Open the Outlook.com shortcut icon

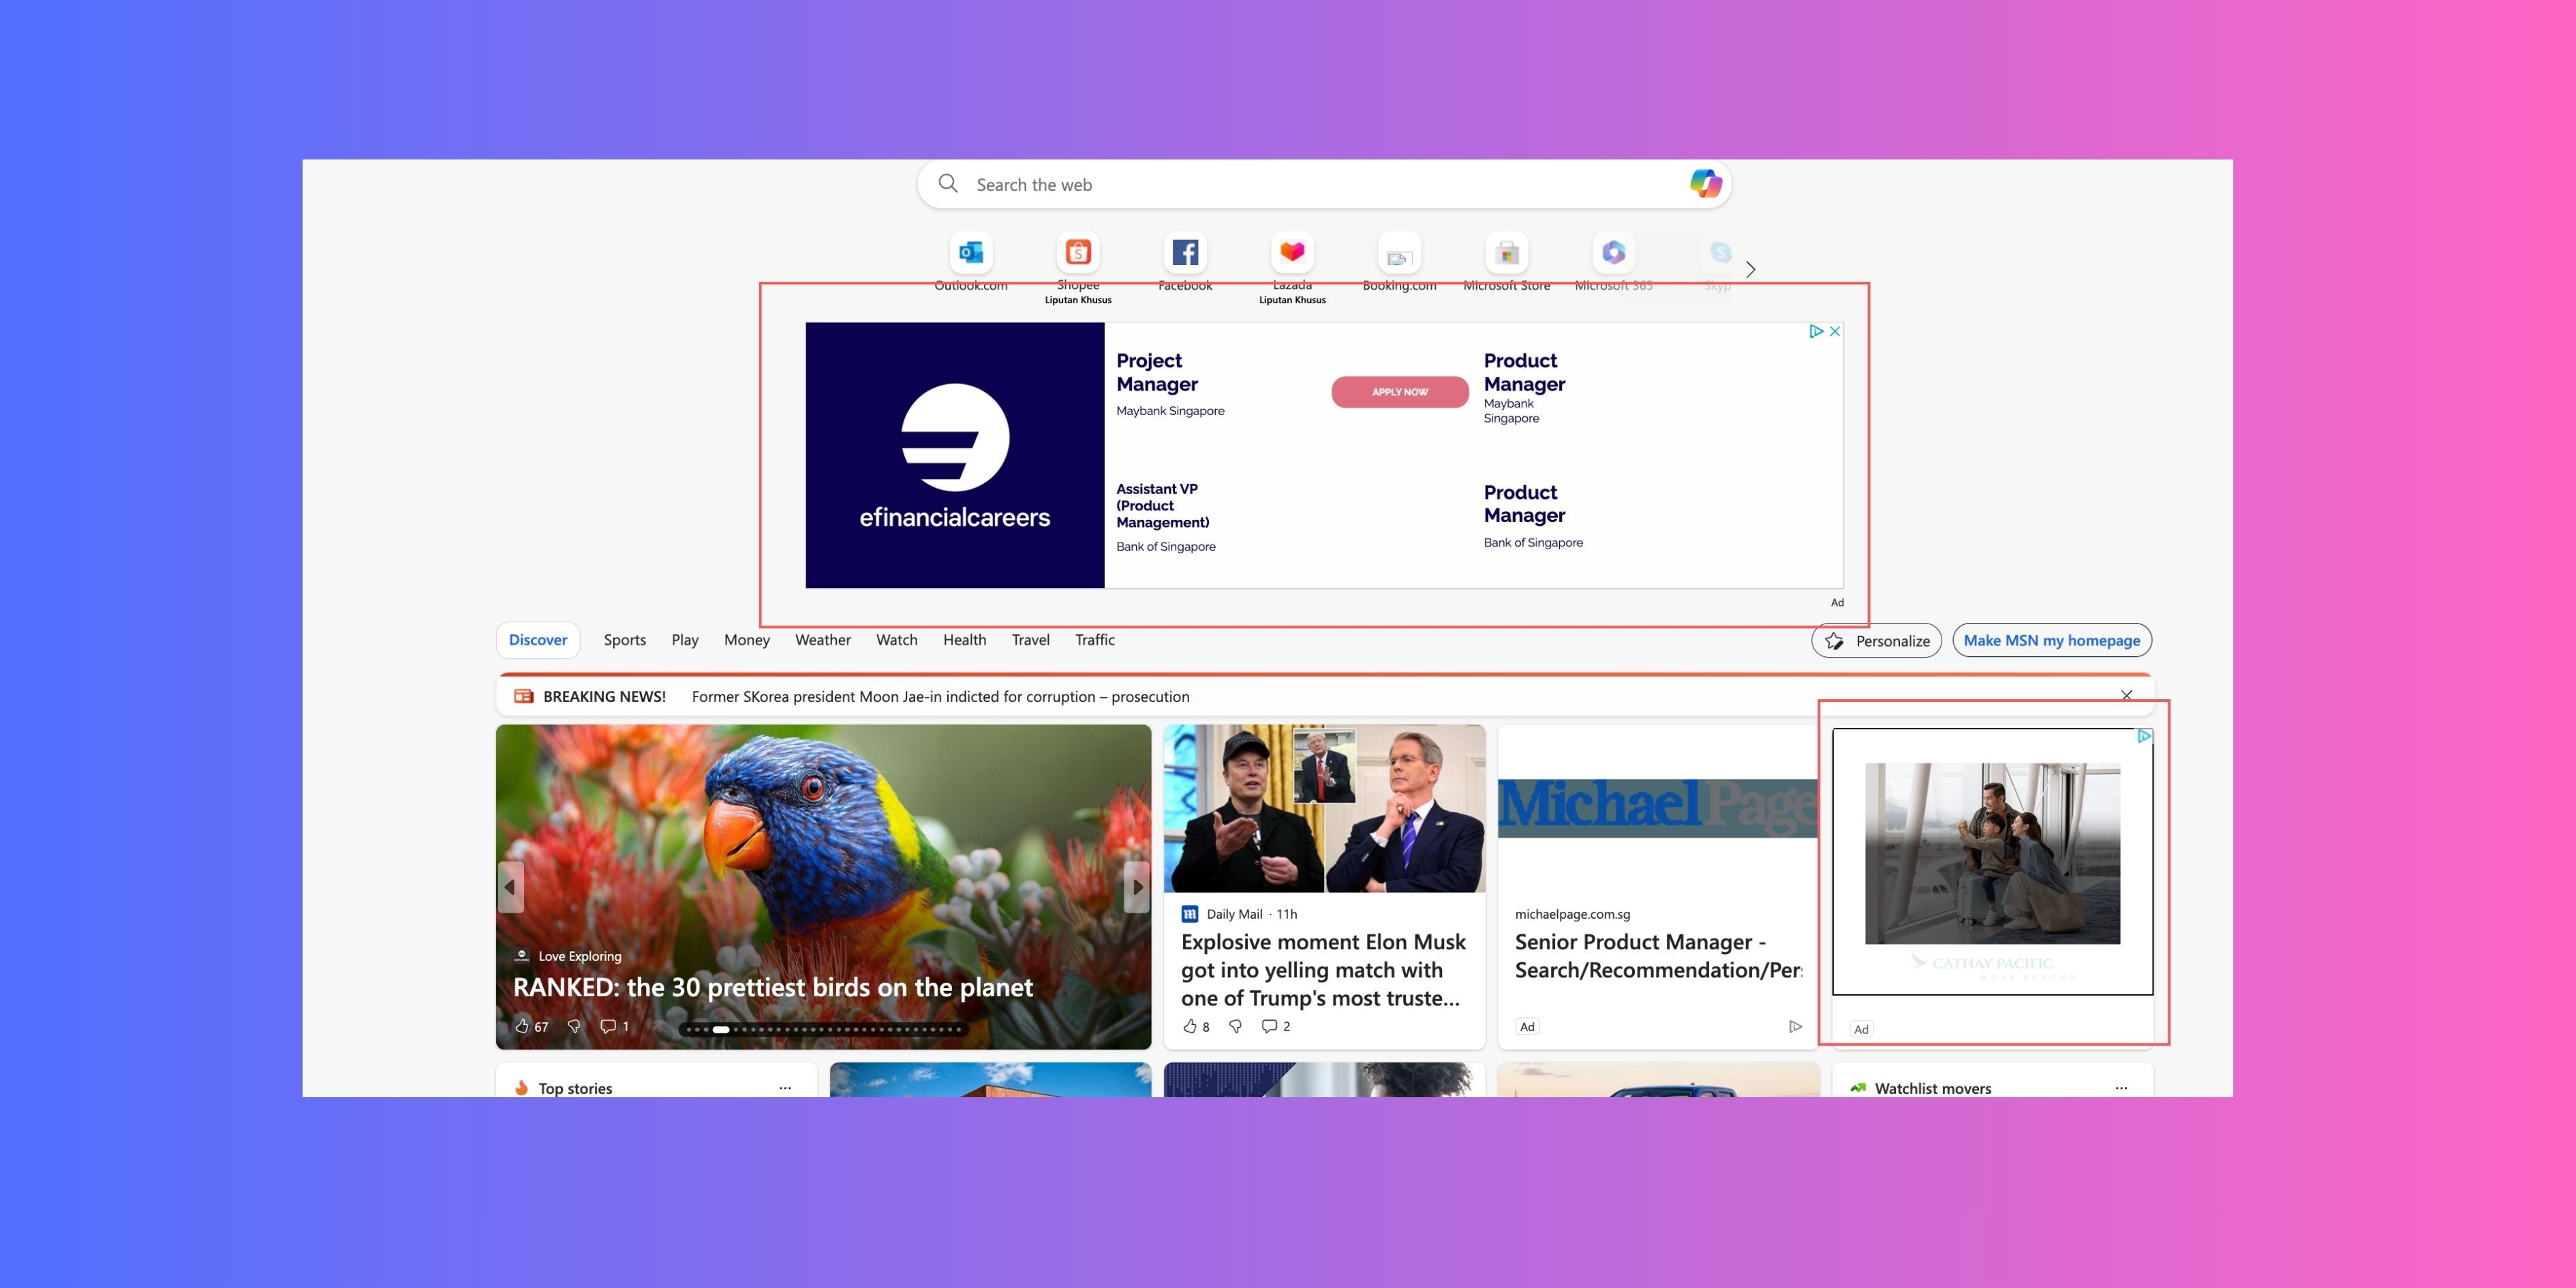tap(970, 253)
